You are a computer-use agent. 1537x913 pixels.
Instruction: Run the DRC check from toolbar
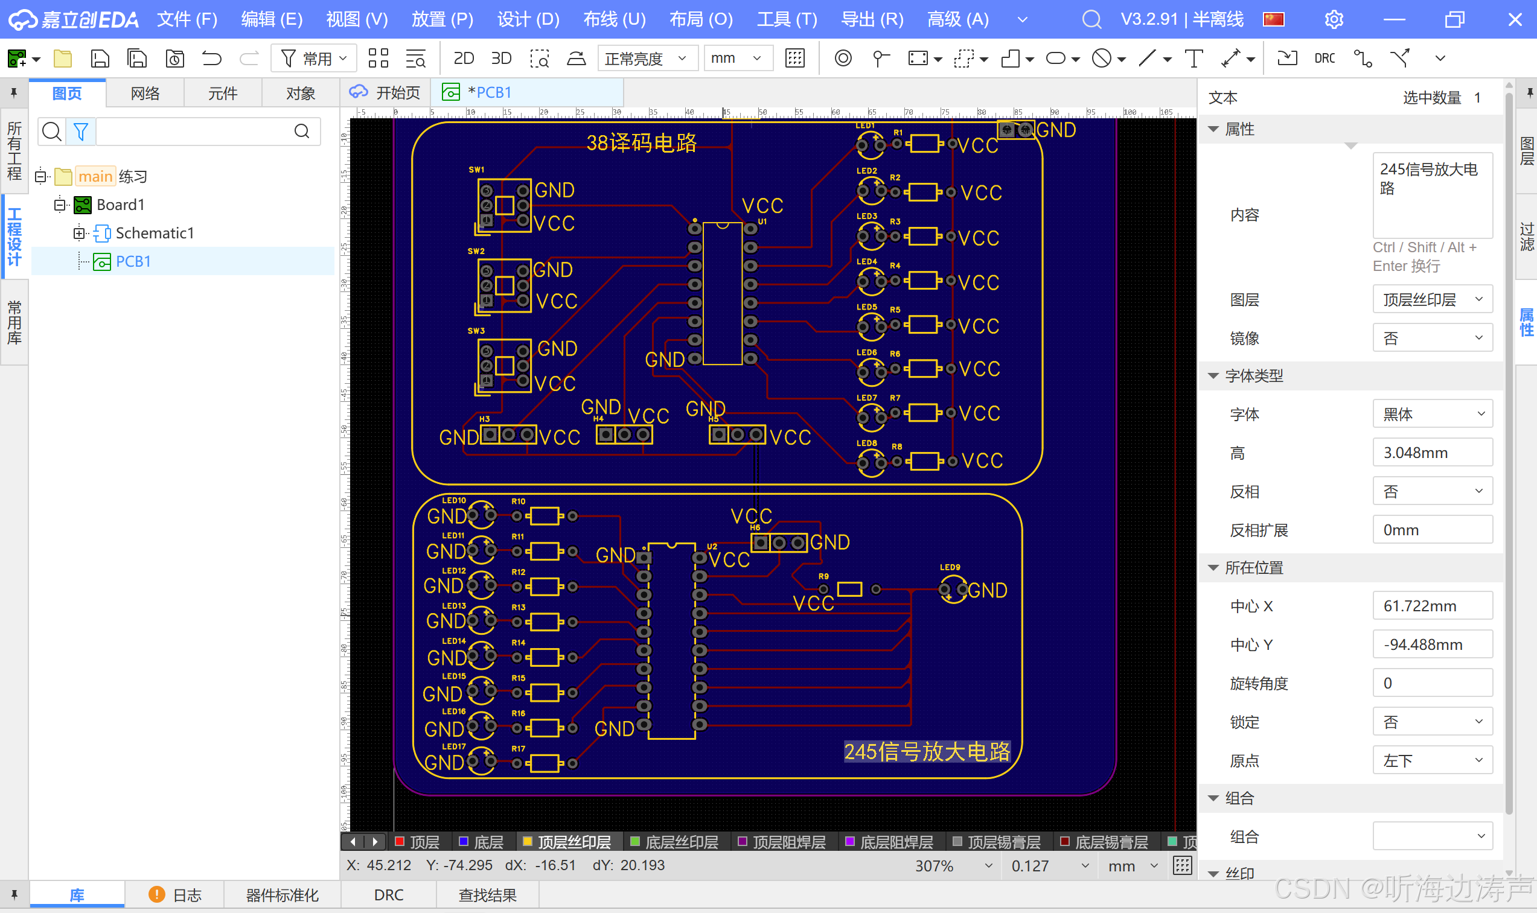(x=1324, y=59)
